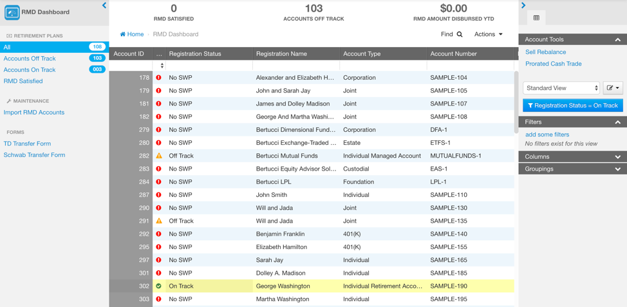Image resolution: width=627 pixels, height=307 pixels.
Task: Open the edit view dropdown button
Action: click(613, 88)
